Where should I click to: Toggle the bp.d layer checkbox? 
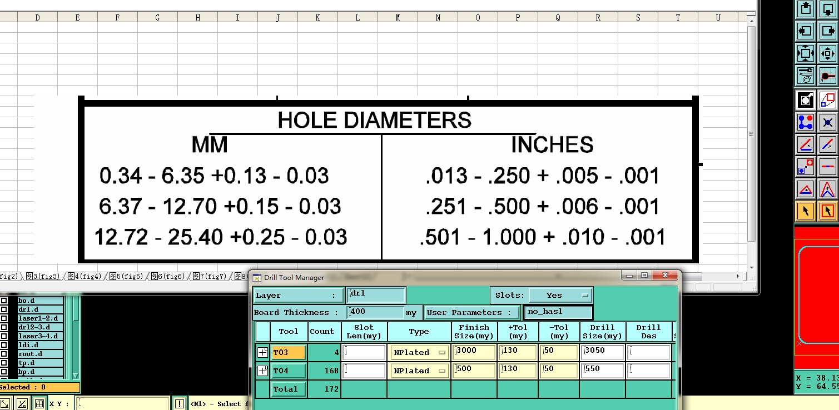pyautogui.click(x=4, y=372)
